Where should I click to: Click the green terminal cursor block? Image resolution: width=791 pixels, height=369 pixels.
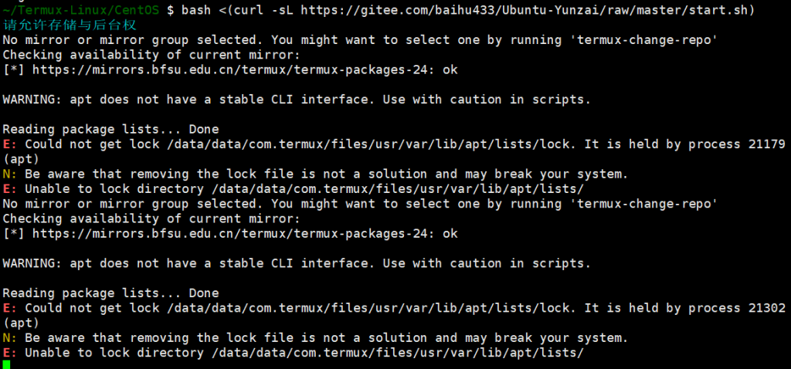(x=7, y=364)
